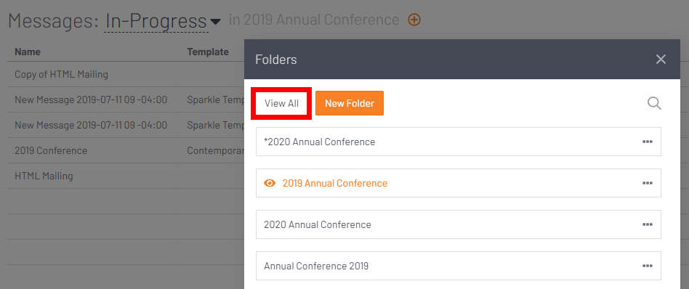Select the 2020 Annual Conference folder
Image resolution: width=689 pixels, height=289 pixels.
coord(459,224)
